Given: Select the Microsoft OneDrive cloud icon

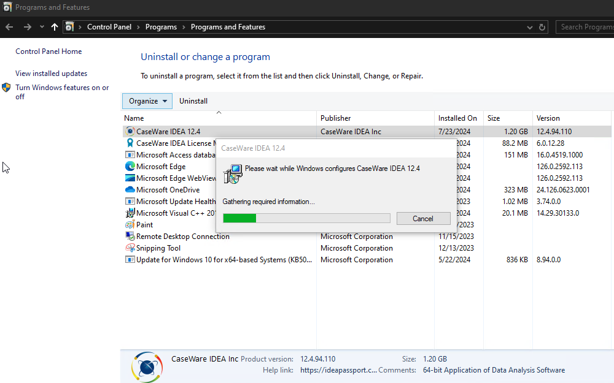Looking at the screenshot, I should [x=130, y=189].
